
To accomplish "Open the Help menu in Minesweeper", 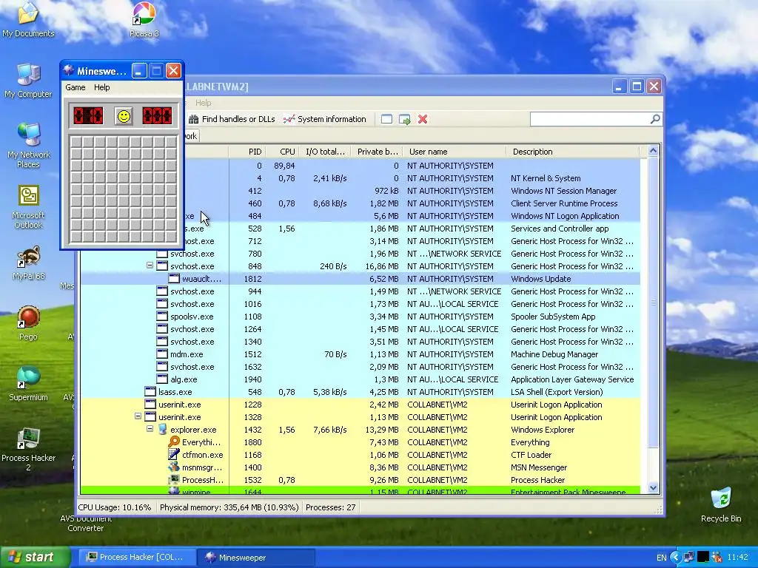I will pyautogui.click(x=102, y=87).
